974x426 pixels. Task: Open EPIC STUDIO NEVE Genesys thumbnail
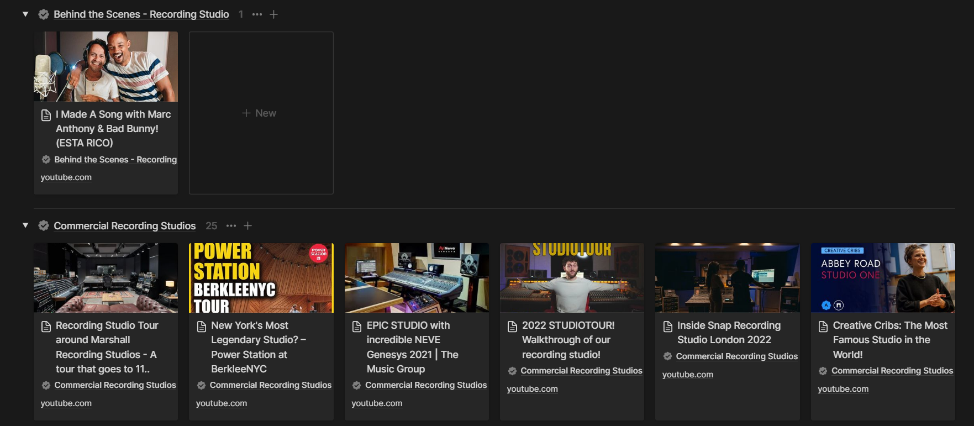[417, 278]
